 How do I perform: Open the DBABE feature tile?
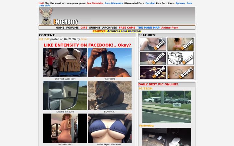coord(153,44)
